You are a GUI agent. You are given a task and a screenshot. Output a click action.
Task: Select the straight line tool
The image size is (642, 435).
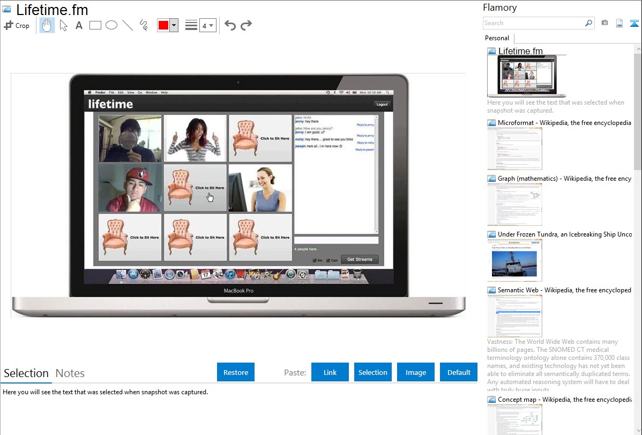tap(127, 25)
